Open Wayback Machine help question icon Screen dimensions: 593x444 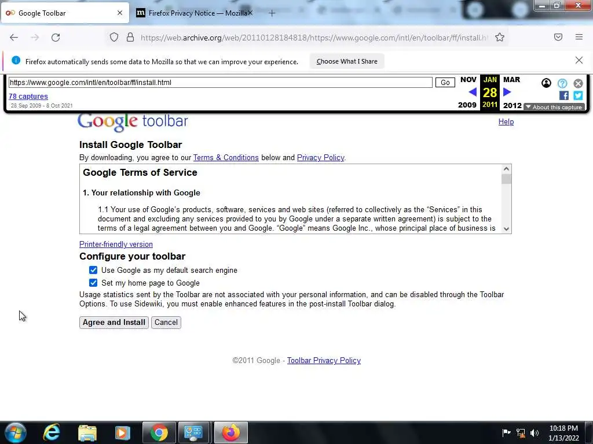pos(562,83)
